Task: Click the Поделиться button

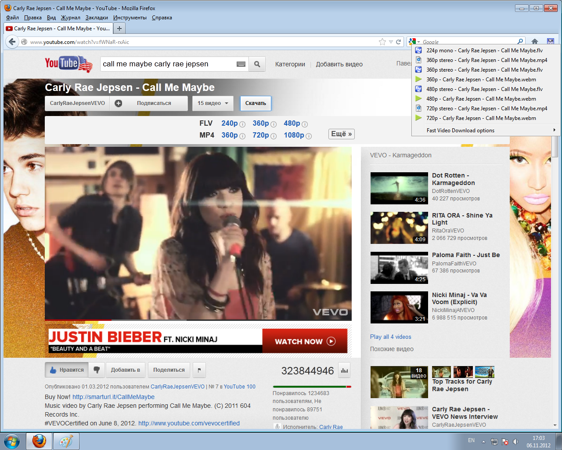Action: click(x=169, y=370)
